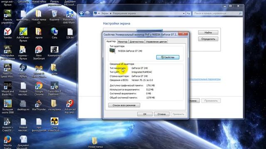Click the Свойства adapter button
This screenshot has width=266, height=149.
click(167, 58)
